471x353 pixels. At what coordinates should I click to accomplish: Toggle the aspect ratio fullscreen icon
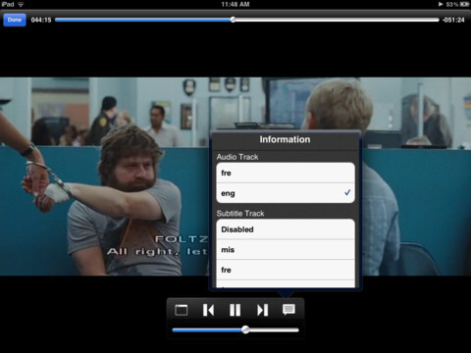pos(182,310)
